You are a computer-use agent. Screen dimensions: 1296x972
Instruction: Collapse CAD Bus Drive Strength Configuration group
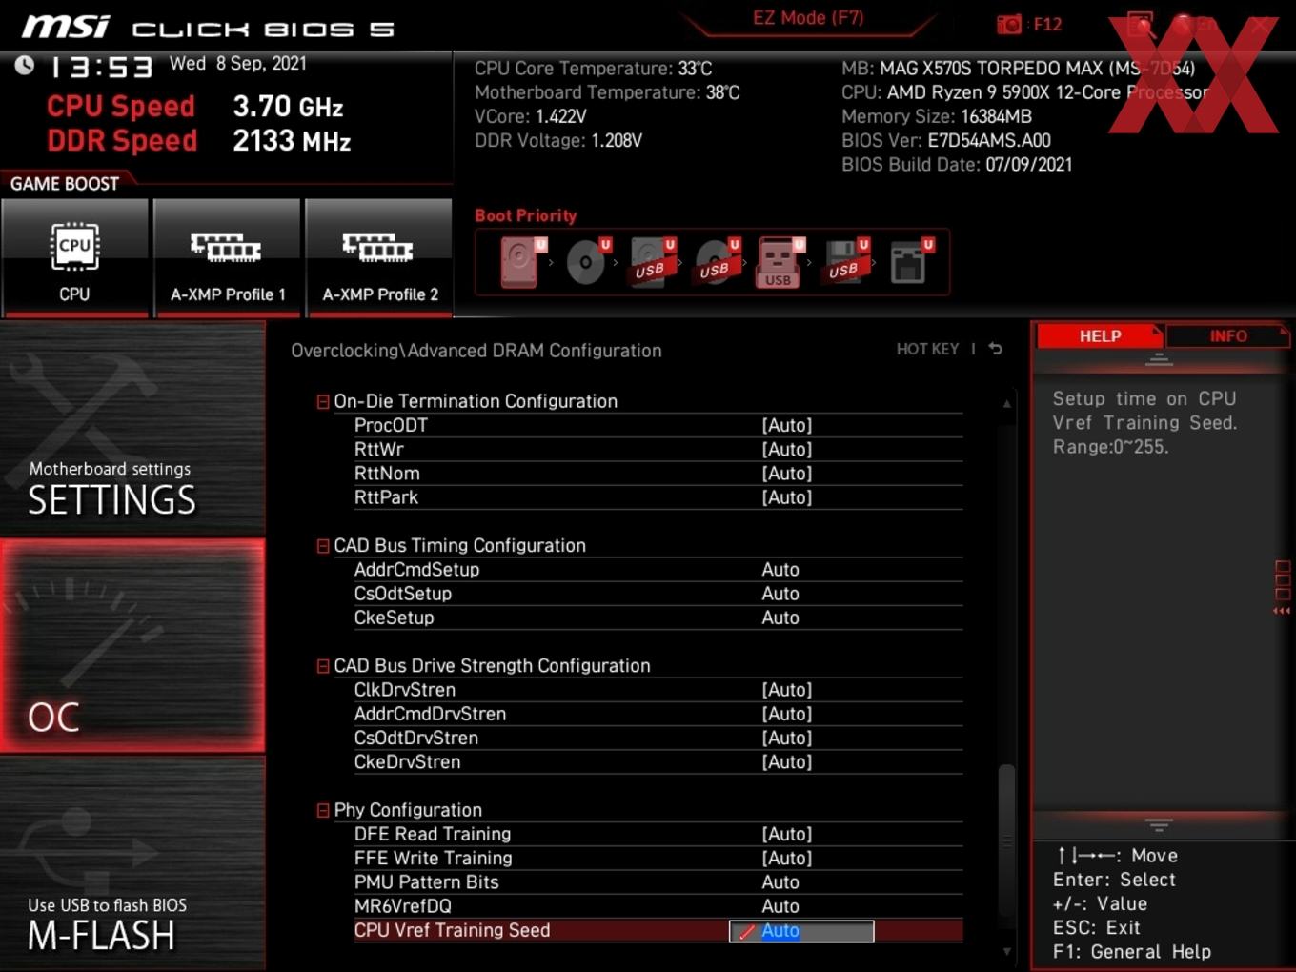click(x=323, y=666)
